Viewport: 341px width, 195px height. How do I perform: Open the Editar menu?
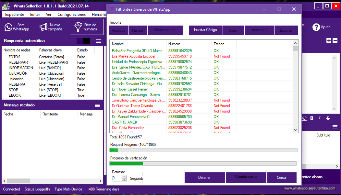[x=35, y=15]
